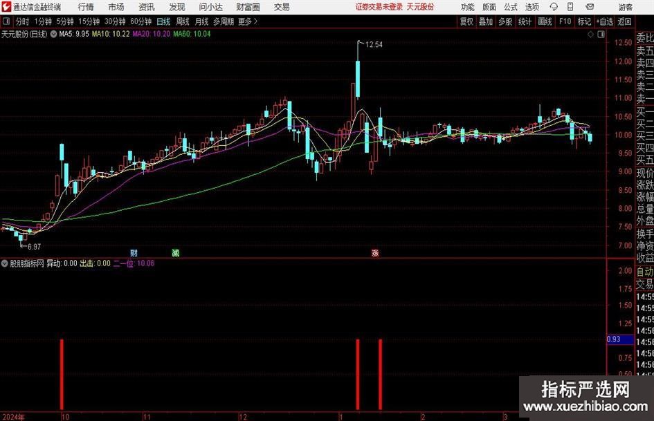
Task: Expand the 股朋指标网 sub-indicator dropdown
Action: [5, 263]
